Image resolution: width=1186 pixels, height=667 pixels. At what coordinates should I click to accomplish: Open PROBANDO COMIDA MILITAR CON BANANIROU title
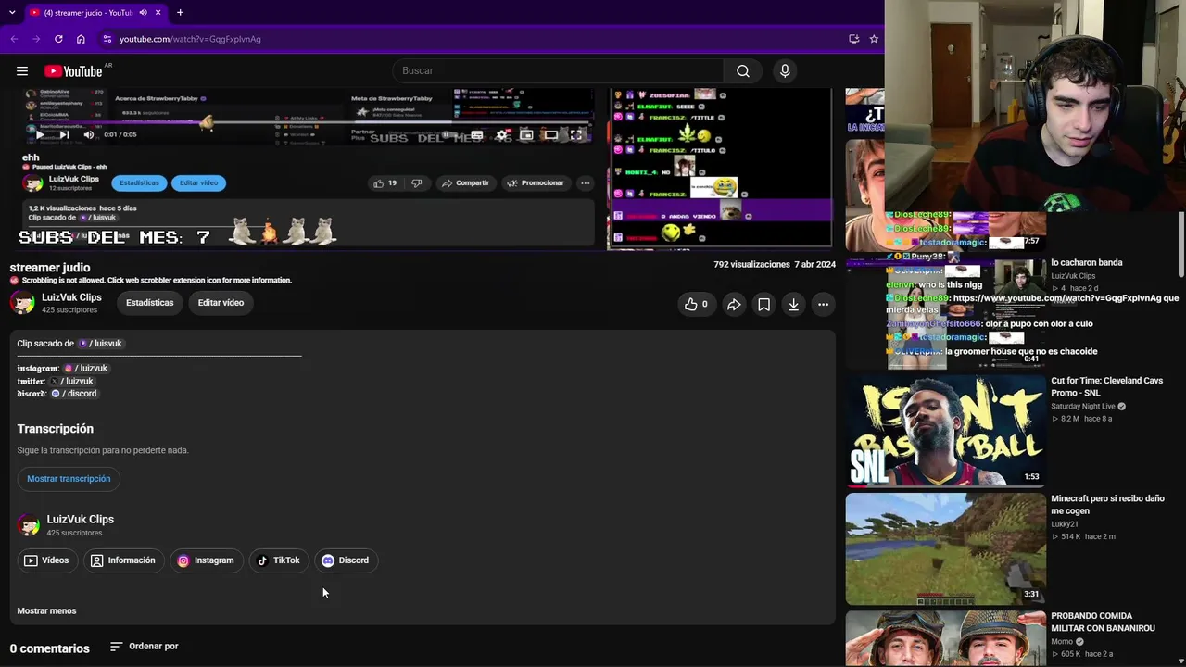1103,623
